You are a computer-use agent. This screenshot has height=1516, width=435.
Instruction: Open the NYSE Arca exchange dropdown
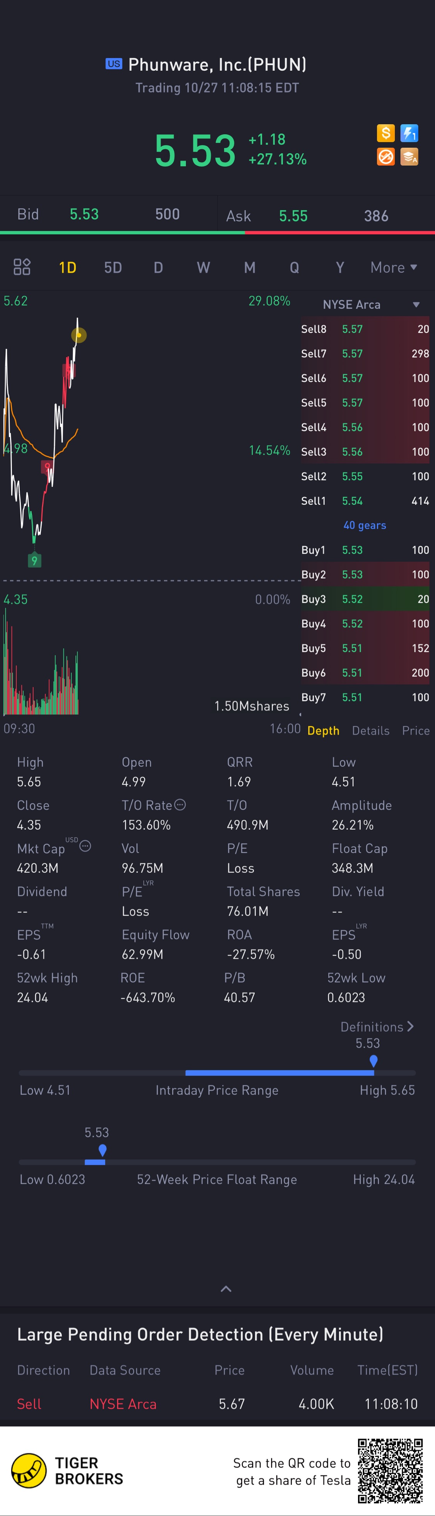371,304
